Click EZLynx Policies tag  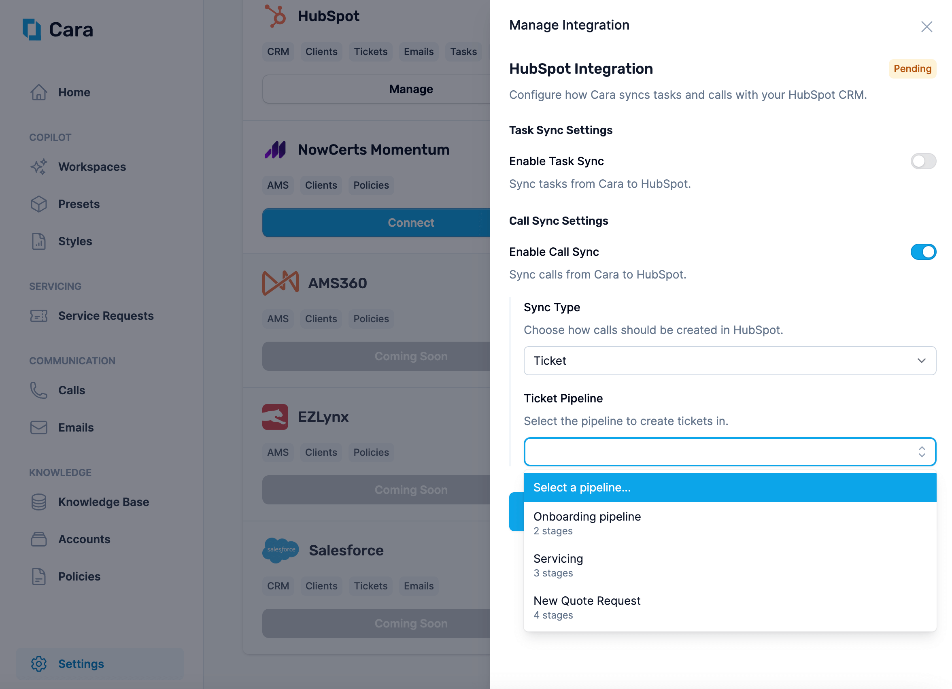(x=371, y=452)
